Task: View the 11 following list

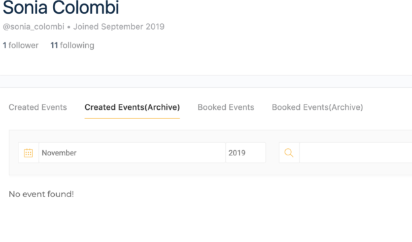Action: 72,46
